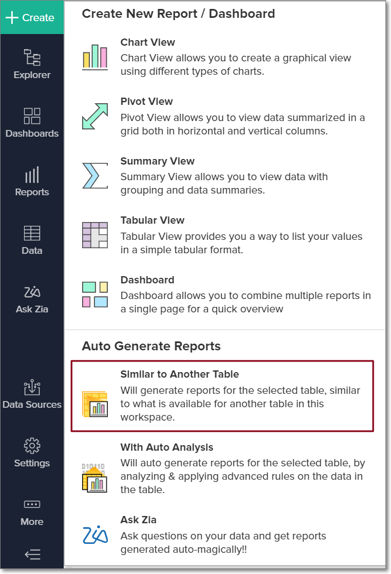Click the Dashboard tiles icon

[x=95, y=295]
